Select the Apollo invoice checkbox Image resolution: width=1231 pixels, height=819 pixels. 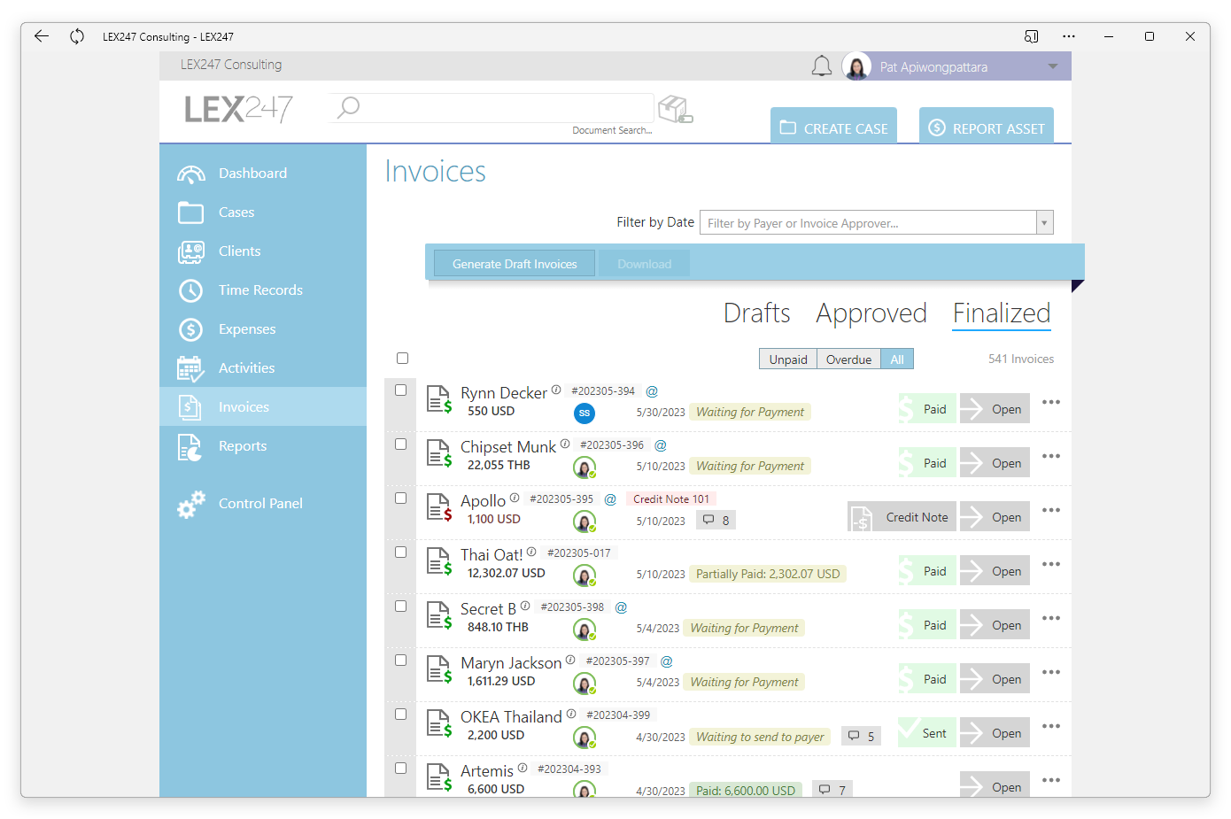[x=400, y=498]
